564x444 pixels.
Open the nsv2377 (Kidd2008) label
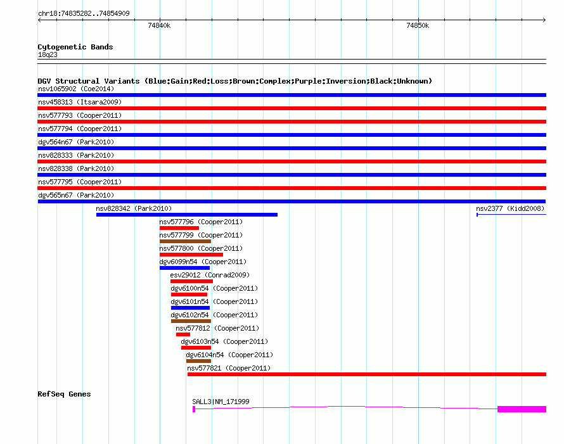[x=510, y=208]
